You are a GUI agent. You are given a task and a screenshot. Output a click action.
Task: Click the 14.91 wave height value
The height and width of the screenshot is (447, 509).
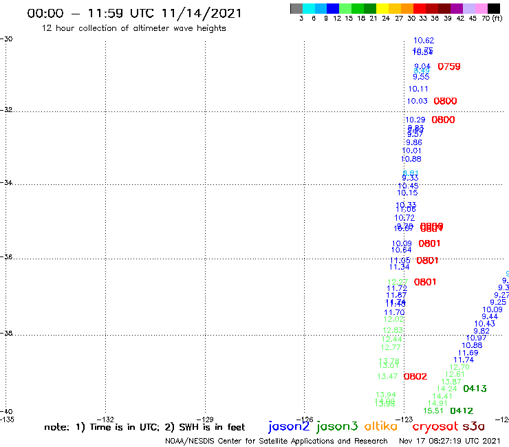pyautogui.click(x=437, y=404)
